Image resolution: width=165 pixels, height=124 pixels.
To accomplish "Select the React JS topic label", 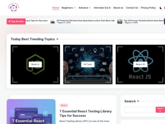I will tap(140, 64).
